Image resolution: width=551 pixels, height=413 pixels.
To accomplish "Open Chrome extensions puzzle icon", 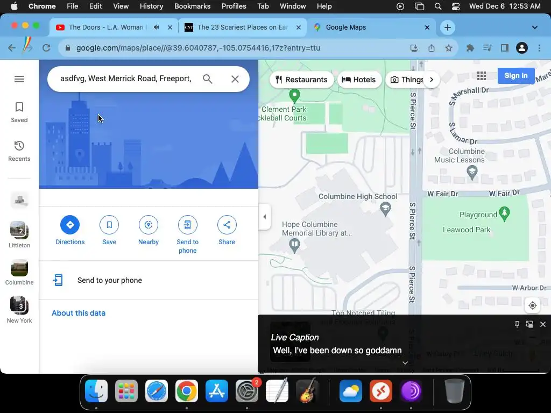I will tap(470, 48).
